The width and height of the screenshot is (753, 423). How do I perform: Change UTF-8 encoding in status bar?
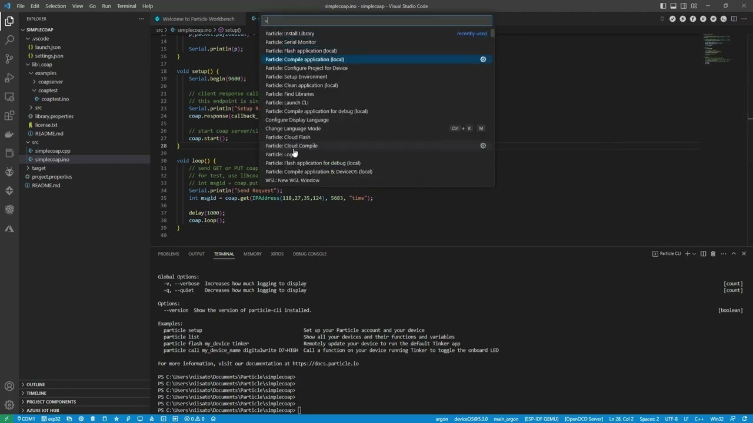coord(671,419)
